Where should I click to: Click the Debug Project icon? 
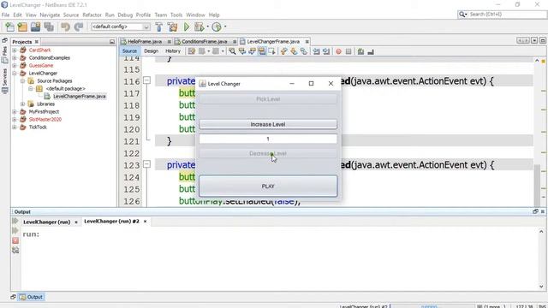(x=200, y=27)
